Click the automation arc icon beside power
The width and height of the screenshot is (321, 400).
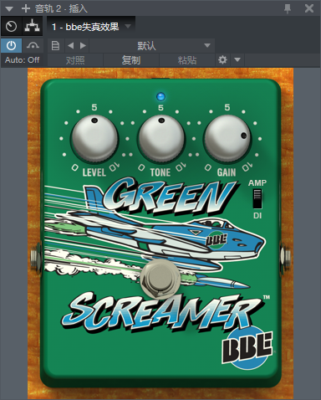click(x=33, y=45)
